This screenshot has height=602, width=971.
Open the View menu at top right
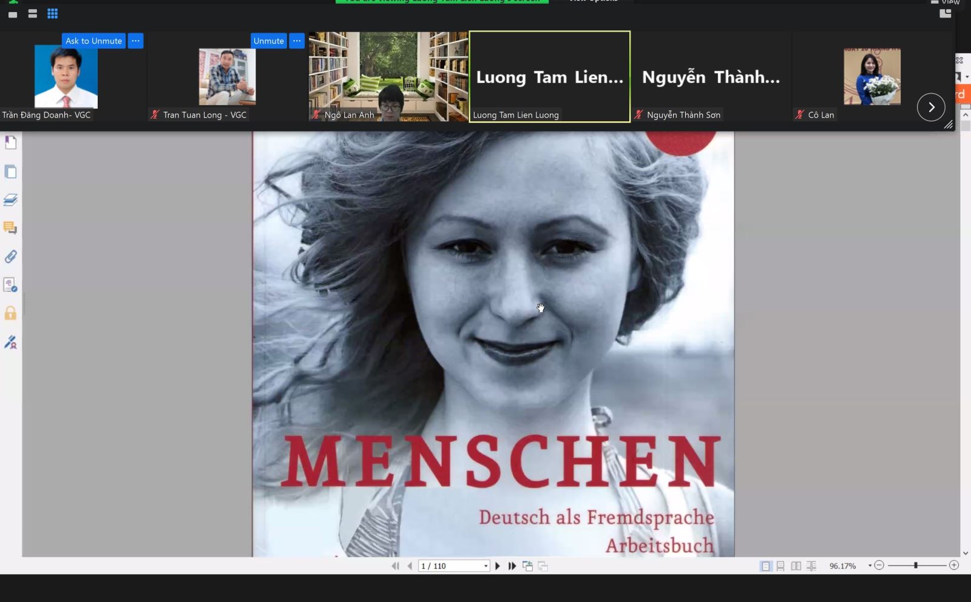click(946, 2)
